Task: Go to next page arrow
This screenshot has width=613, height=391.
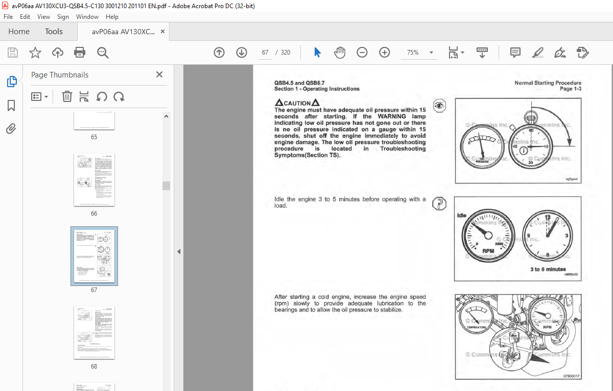Action: pos(242,53)
